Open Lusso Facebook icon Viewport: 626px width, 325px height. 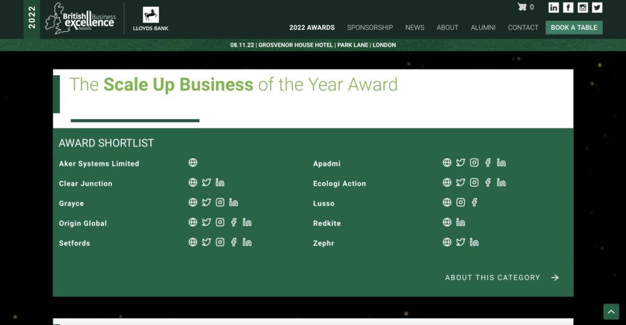474,203
